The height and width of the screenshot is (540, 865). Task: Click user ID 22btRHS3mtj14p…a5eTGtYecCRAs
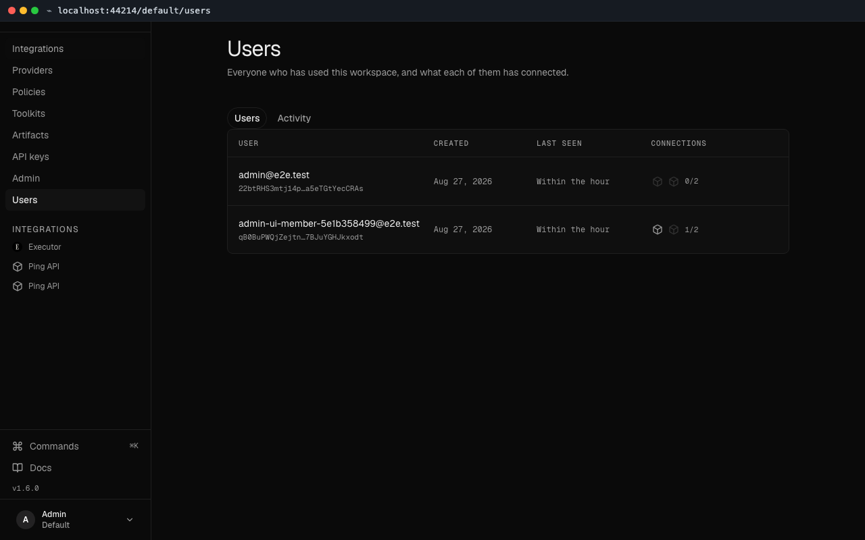(x=301, y=189)
